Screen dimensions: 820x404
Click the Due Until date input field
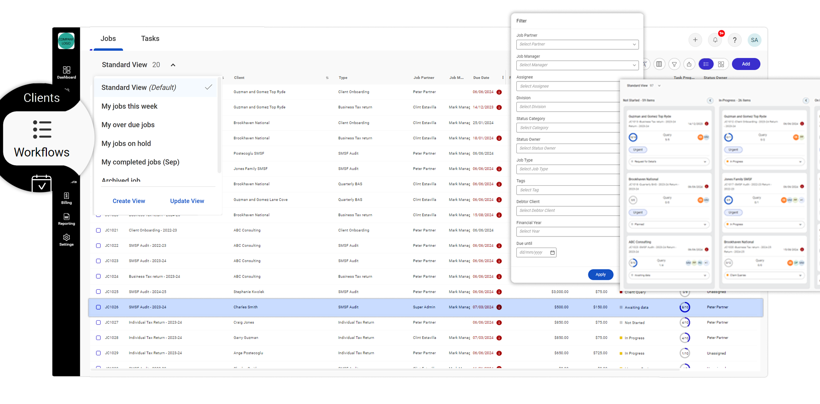coord(536,253)
